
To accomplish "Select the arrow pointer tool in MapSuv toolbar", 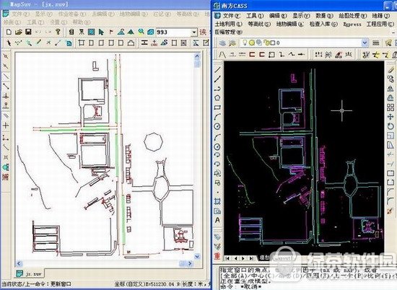I will [x=101, y=32].
